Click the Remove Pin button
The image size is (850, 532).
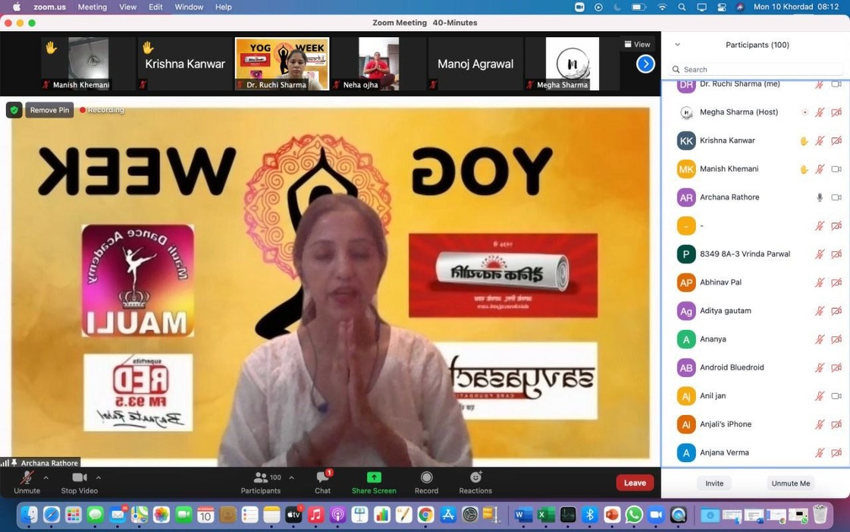tap(49, 110)
